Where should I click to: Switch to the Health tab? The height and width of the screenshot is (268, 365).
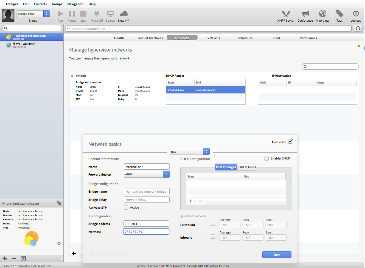119,38
